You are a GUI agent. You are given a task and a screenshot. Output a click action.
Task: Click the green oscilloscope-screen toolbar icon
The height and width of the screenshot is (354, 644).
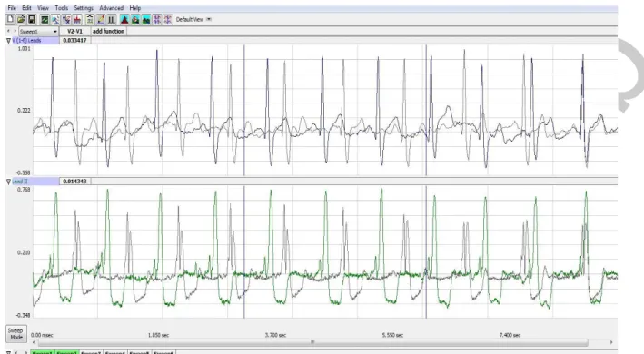[x=45, y=19]
